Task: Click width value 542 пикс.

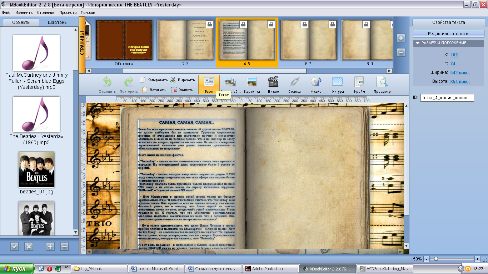Action: (460, 73)
